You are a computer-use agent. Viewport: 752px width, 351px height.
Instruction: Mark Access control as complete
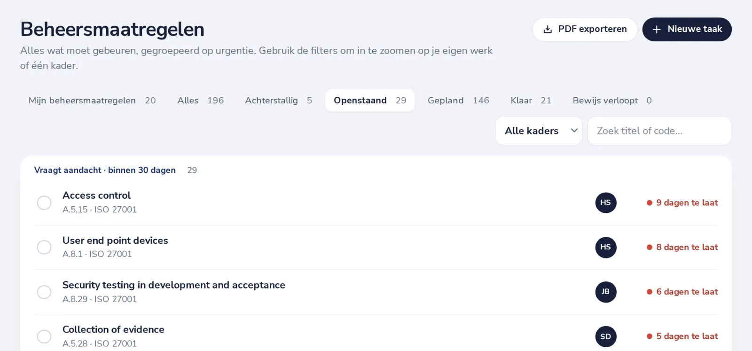point(44,203)
